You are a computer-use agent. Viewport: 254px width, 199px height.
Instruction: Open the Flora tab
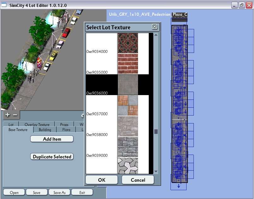(x=66, y=130)
